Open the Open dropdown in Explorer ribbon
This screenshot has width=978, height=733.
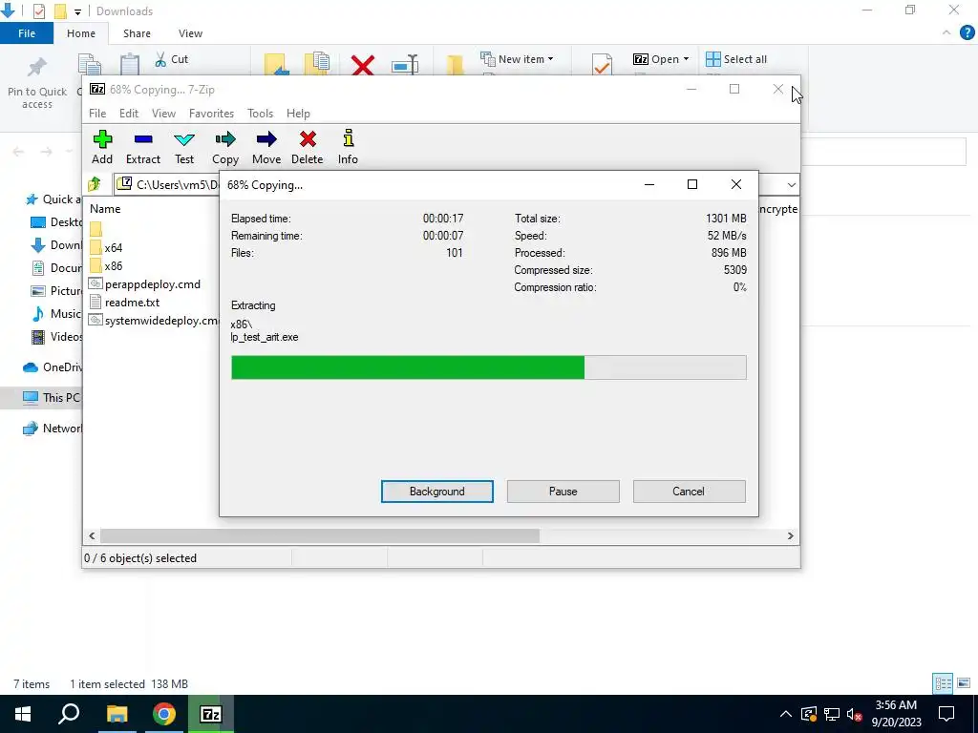pyautogui.click(x=661, y=59)
